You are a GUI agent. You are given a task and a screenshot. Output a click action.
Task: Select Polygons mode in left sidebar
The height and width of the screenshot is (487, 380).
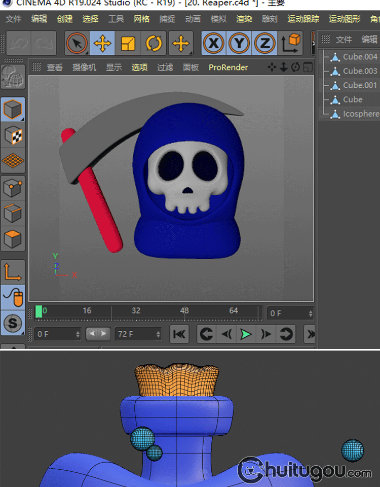[x=13, y=238]
